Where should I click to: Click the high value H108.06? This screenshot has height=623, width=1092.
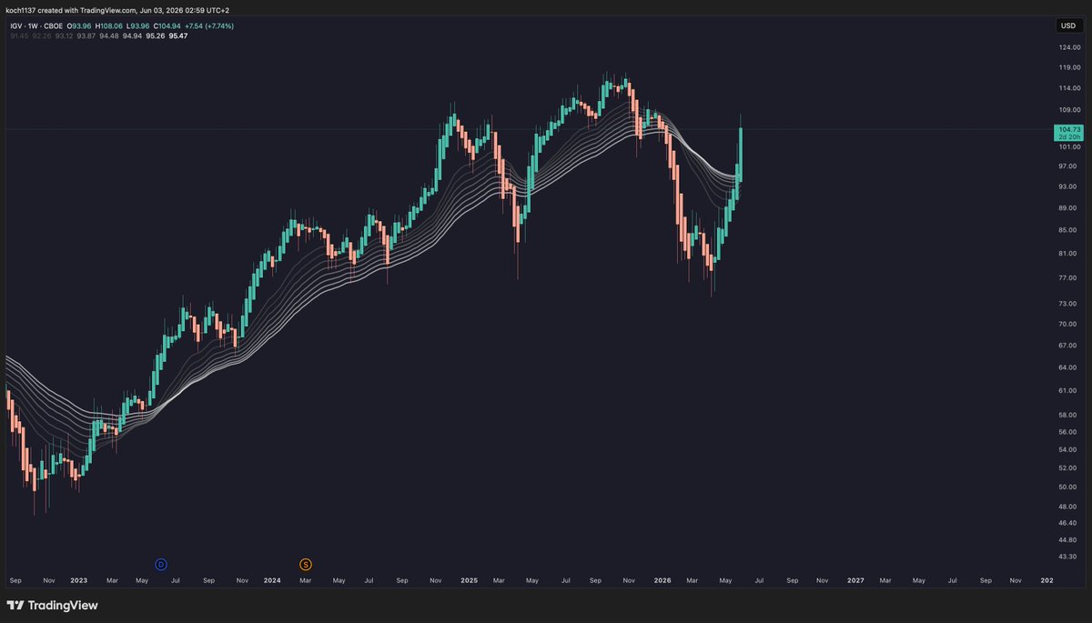click(110, 25)
